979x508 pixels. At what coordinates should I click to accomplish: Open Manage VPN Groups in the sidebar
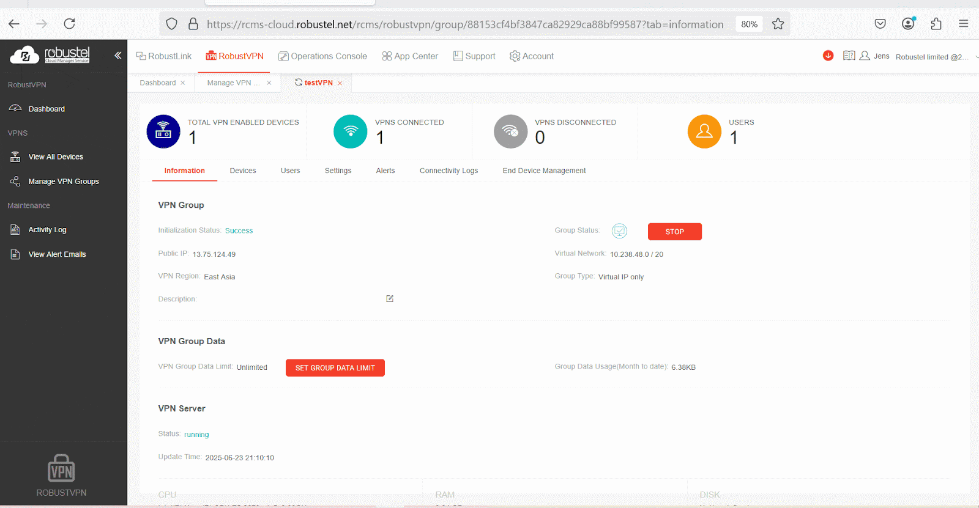pos(64,182)
